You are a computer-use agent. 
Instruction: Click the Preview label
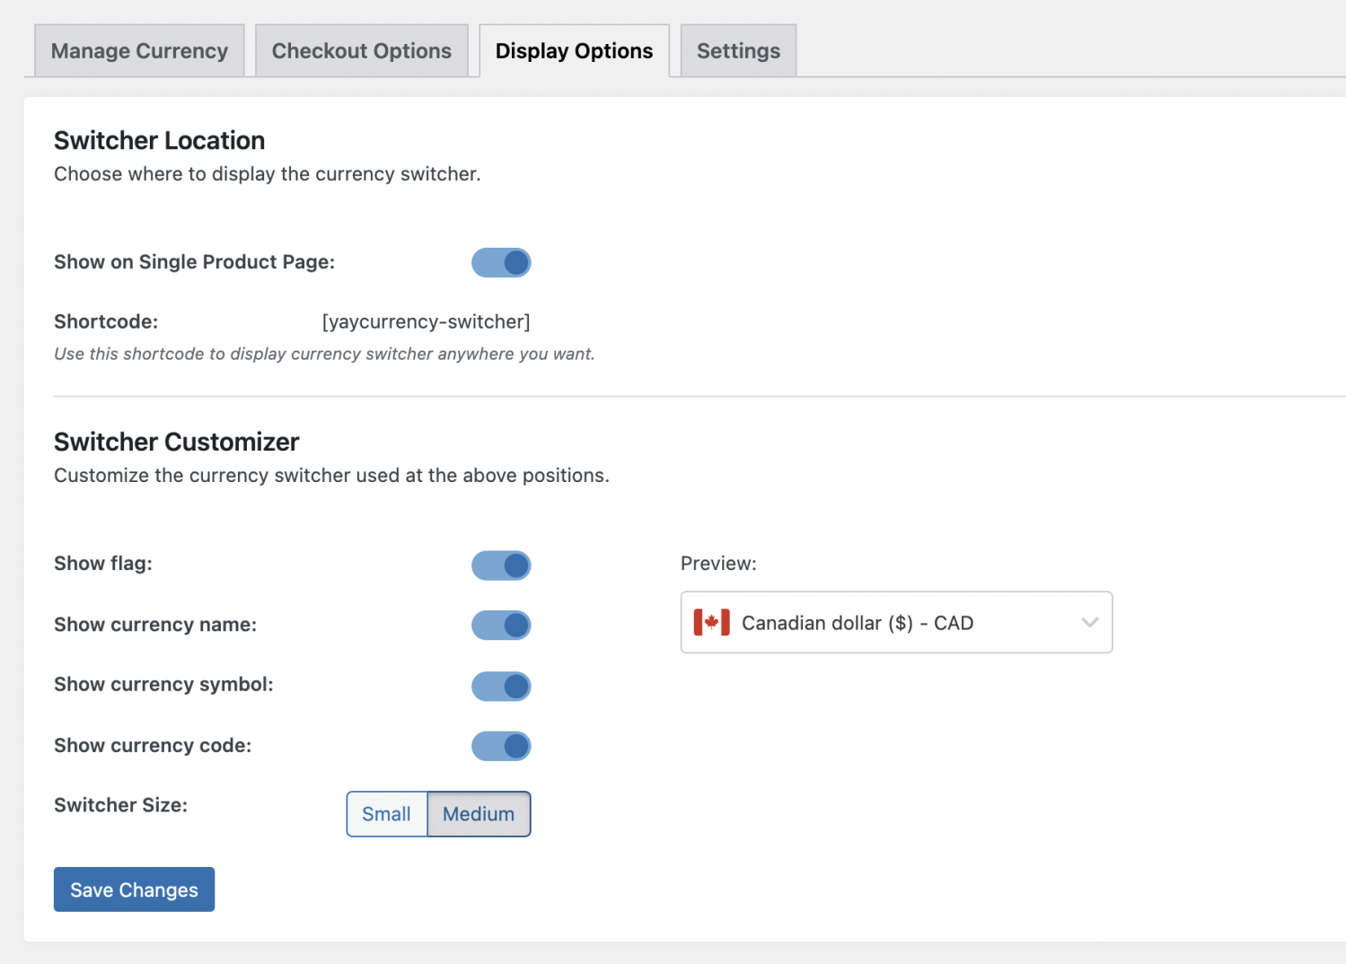pos(718,564)
